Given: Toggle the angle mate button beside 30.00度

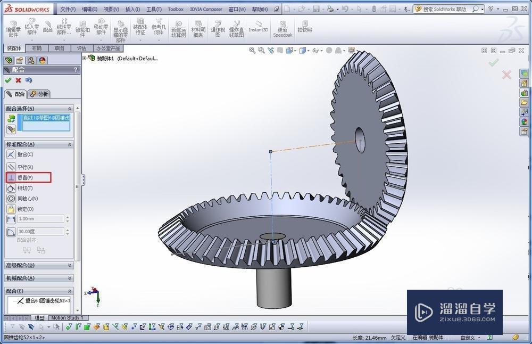Looking at the screenshot, I should [11, 232].
